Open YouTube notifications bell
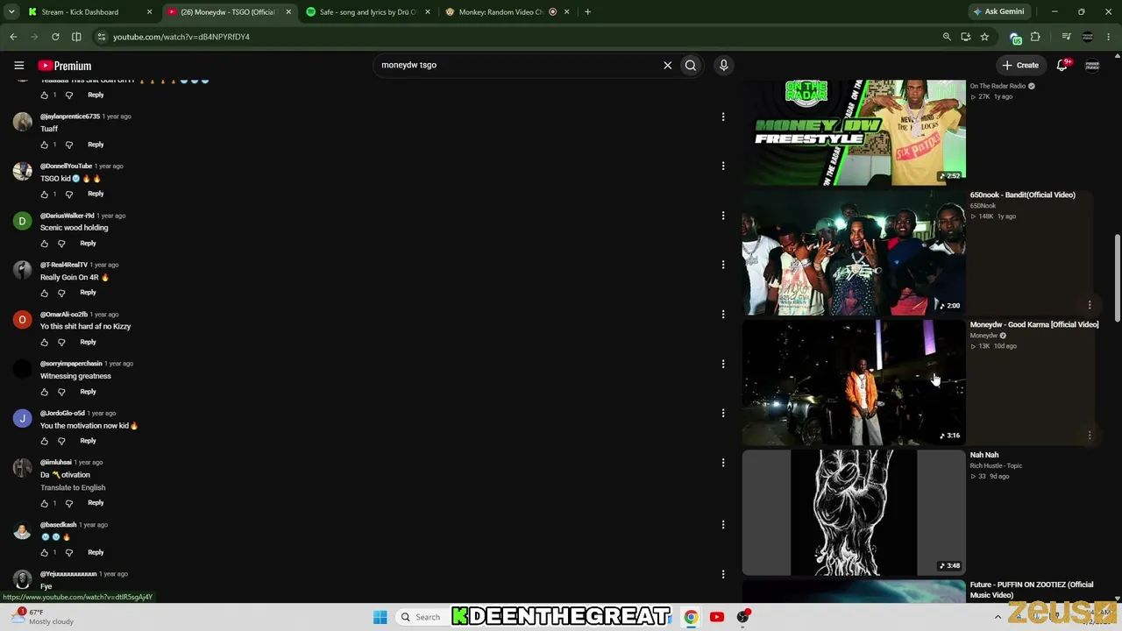 [1062, 65]
